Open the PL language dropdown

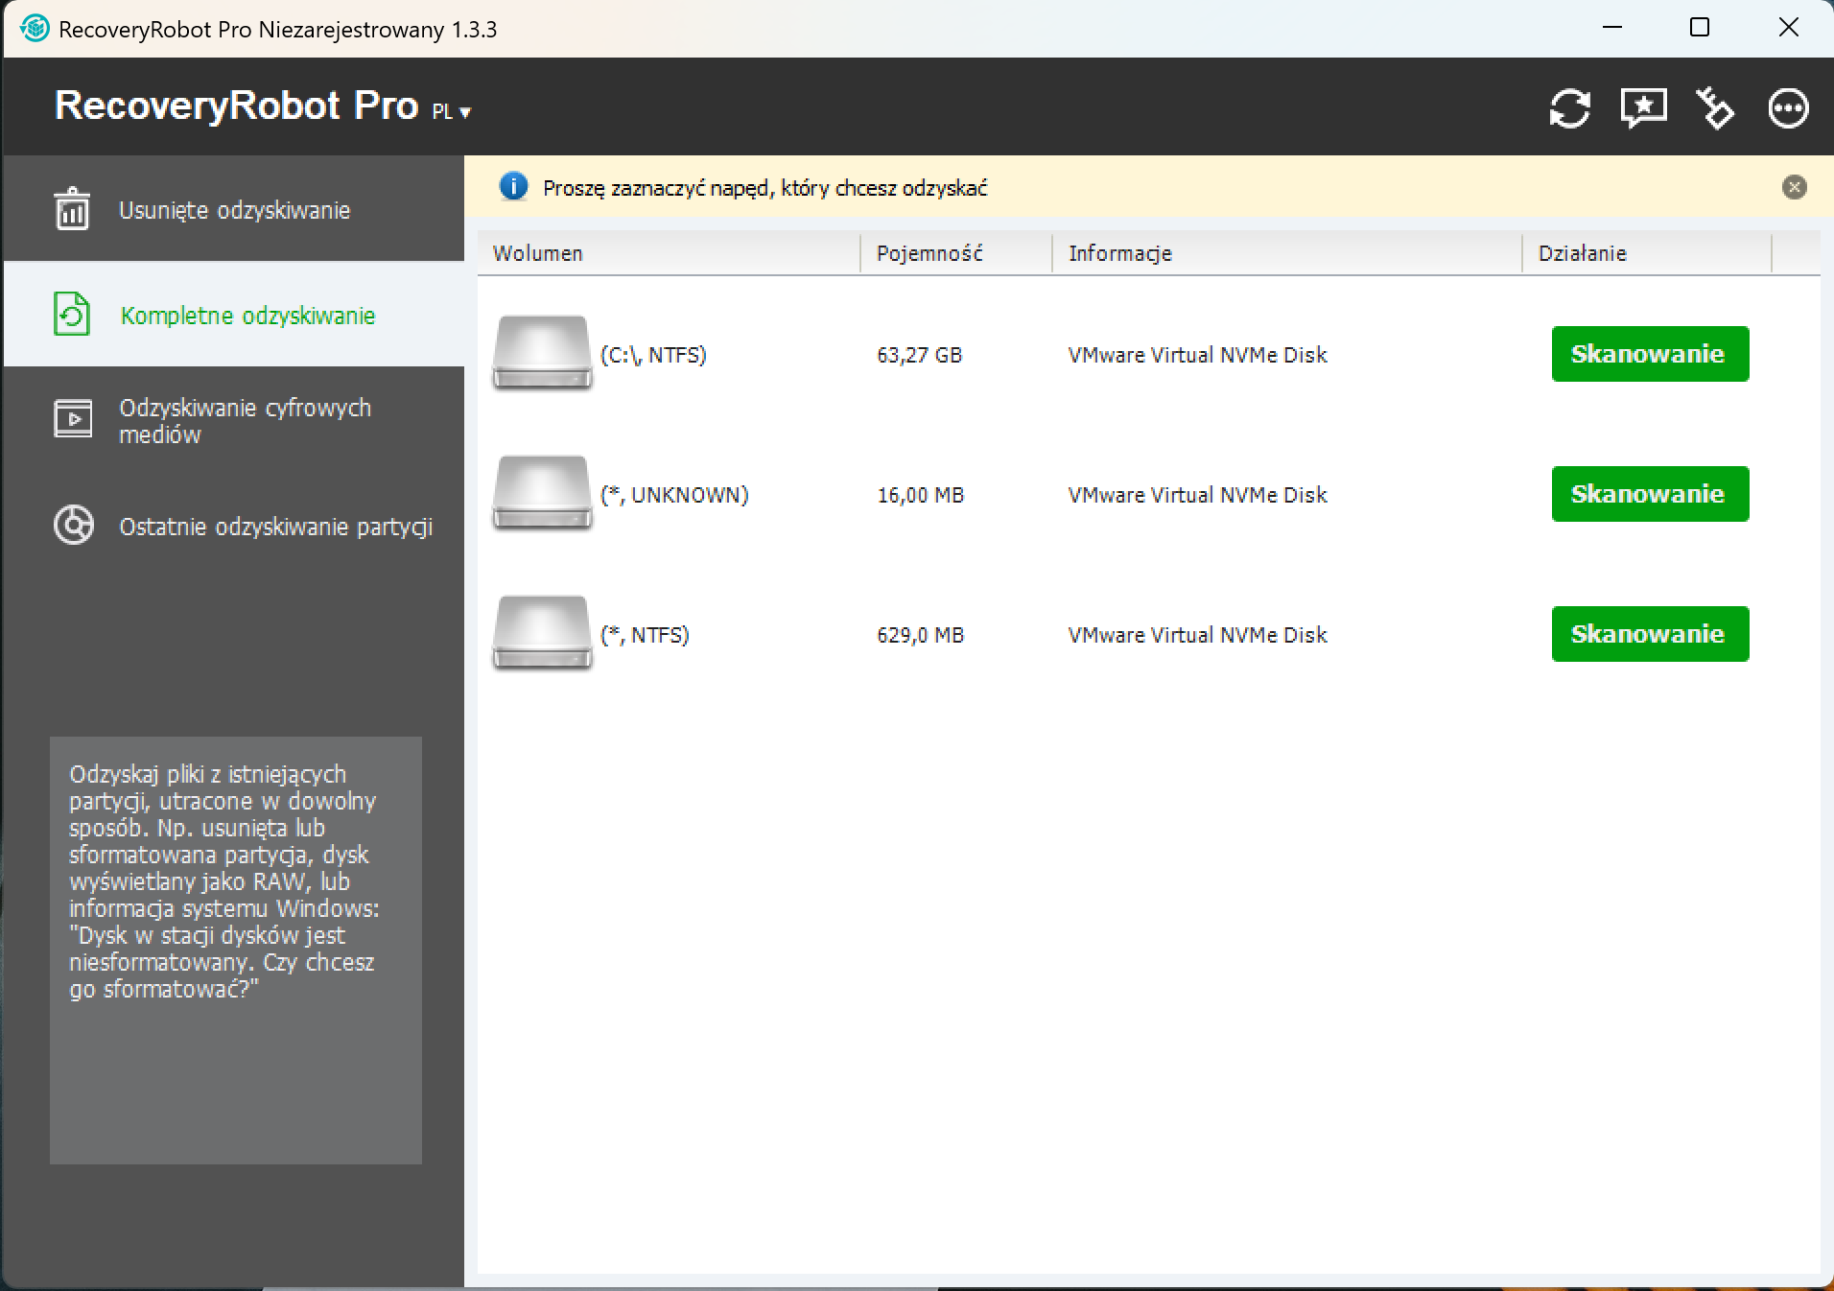(x=452, y=111)
